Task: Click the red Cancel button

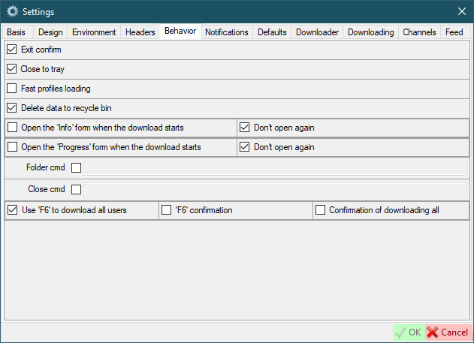Action: coord(447,332)
